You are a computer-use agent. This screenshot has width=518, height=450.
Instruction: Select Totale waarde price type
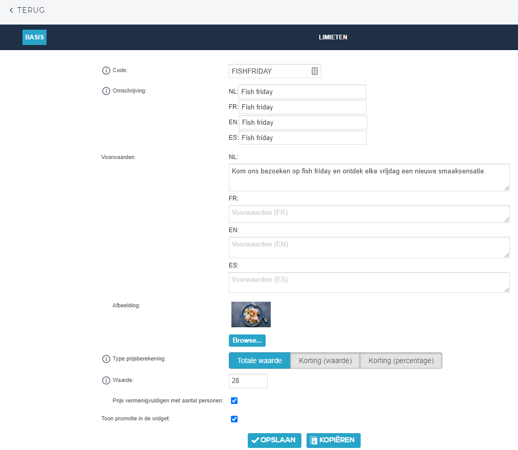point(260,361)
